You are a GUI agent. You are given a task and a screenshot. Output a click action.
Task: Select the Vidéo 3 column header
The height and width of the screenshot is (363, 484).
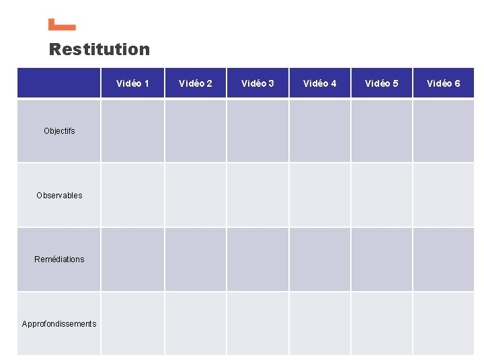coord(257,83)
